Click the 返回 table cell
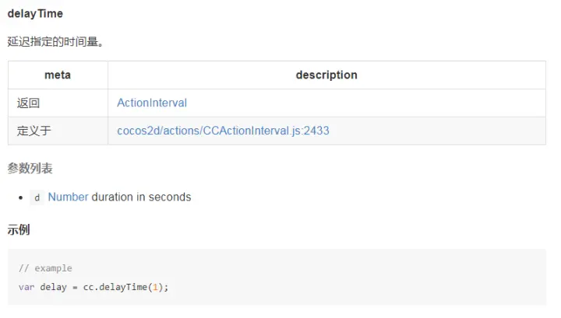The image size is (561, 318). pos(58,103)
